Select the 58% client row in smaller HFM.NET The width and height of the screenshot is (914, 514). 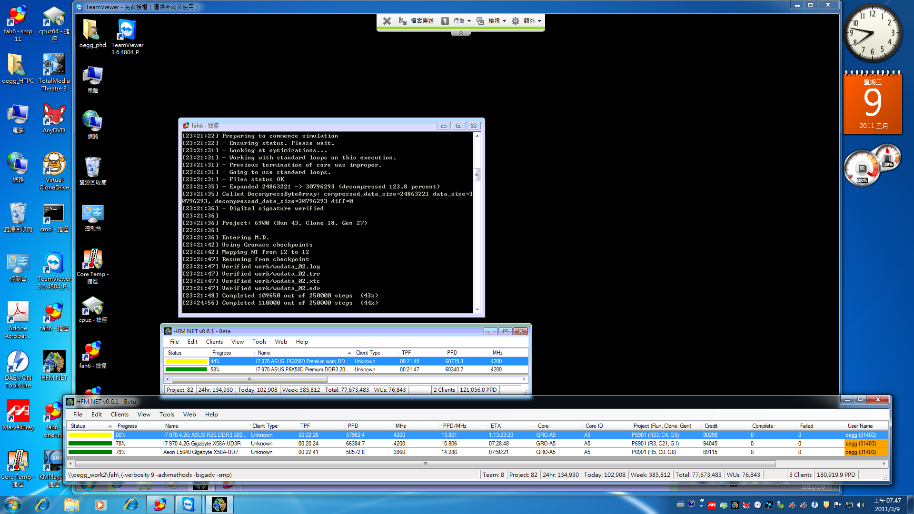(x=346, y=370)
